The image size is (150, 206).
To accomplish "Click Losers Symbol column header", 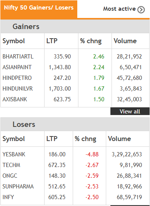I will 14,139.
